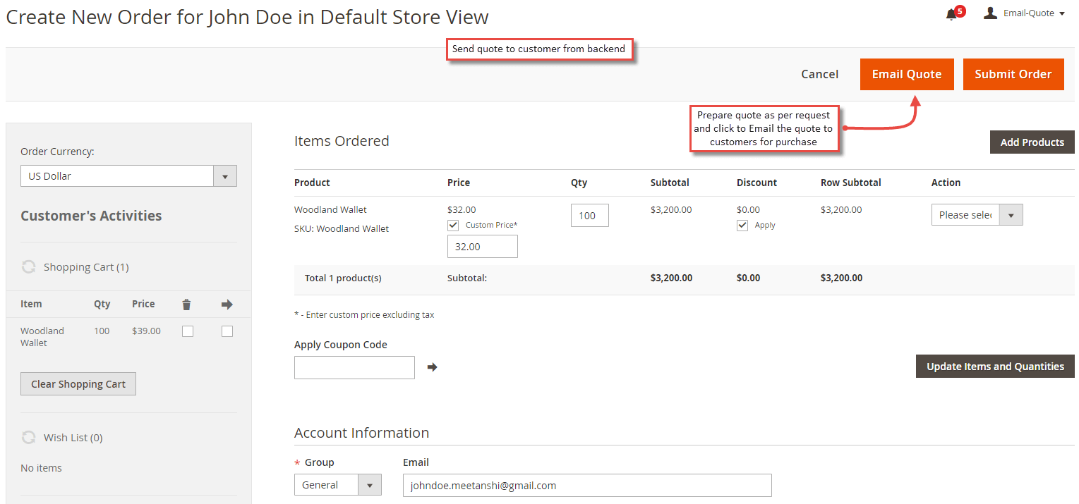Uncheck the Custom Price checkbox
Screen dimensions: 1079x504
click(453, 225)
